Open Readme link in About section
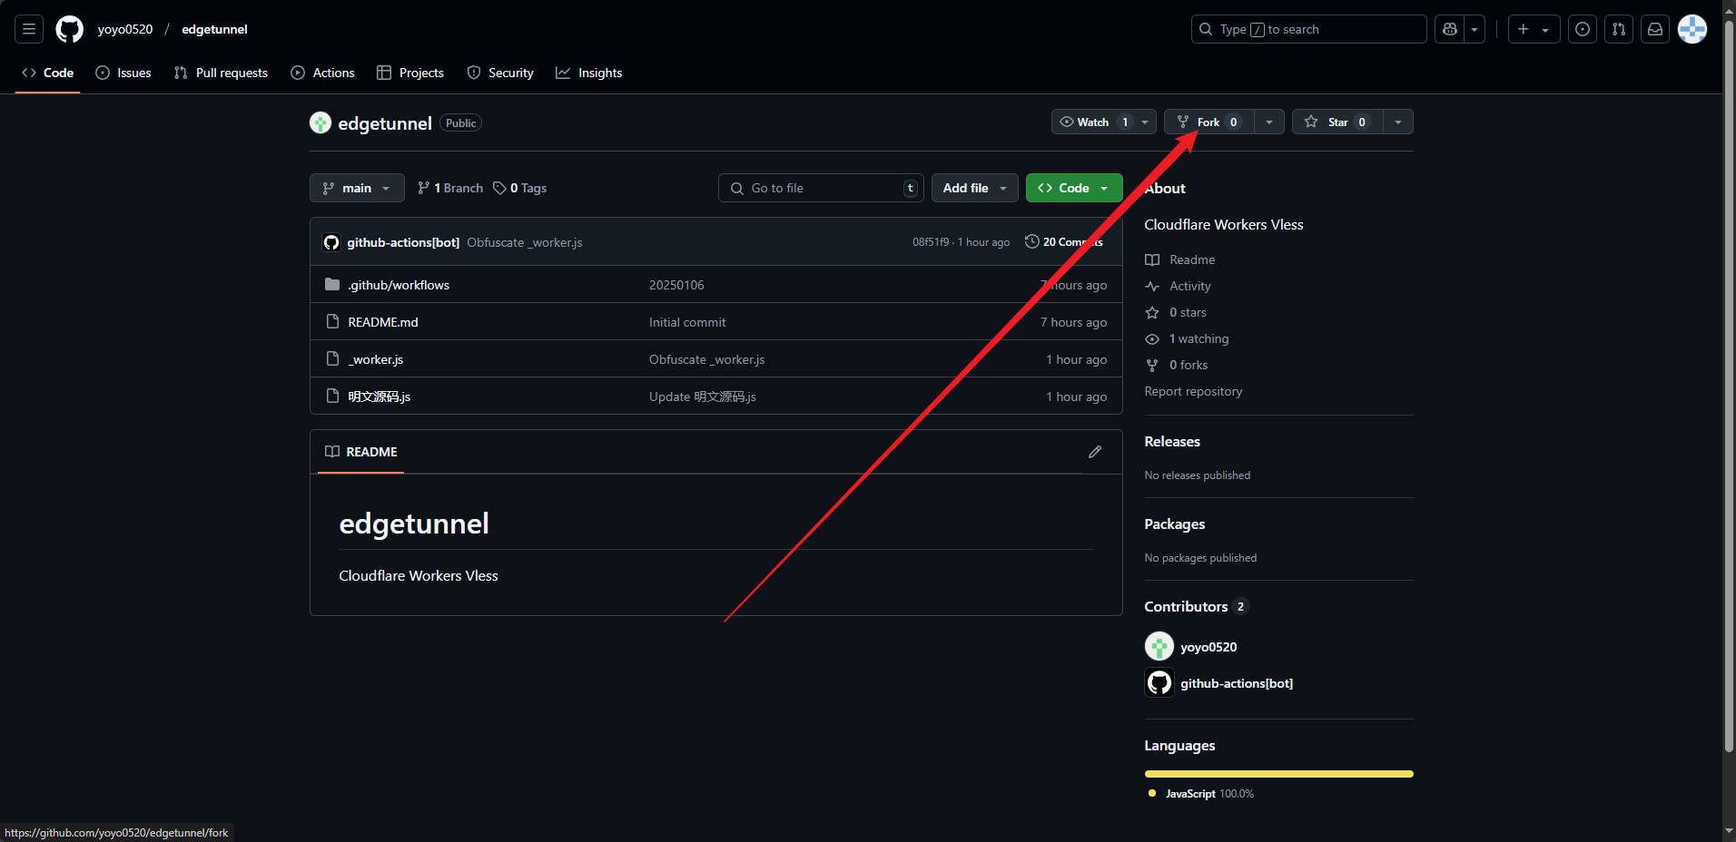The image size is (1736, 842). point(1180,259)
